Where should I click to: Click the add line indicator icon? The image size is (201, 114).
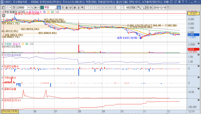143,8
